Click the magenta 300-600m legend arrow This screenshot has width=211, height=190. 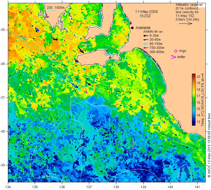coord(146,52)
